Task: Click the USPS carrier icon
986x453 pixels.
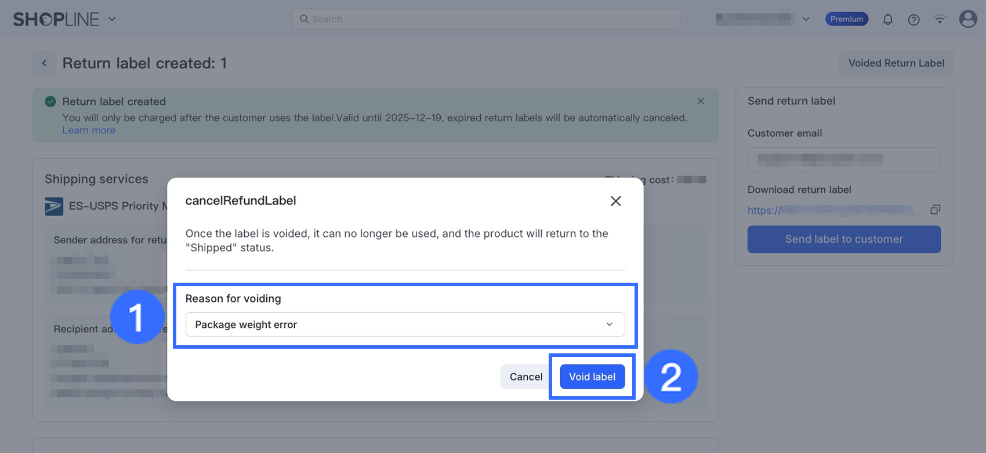Action: point(54,206)
